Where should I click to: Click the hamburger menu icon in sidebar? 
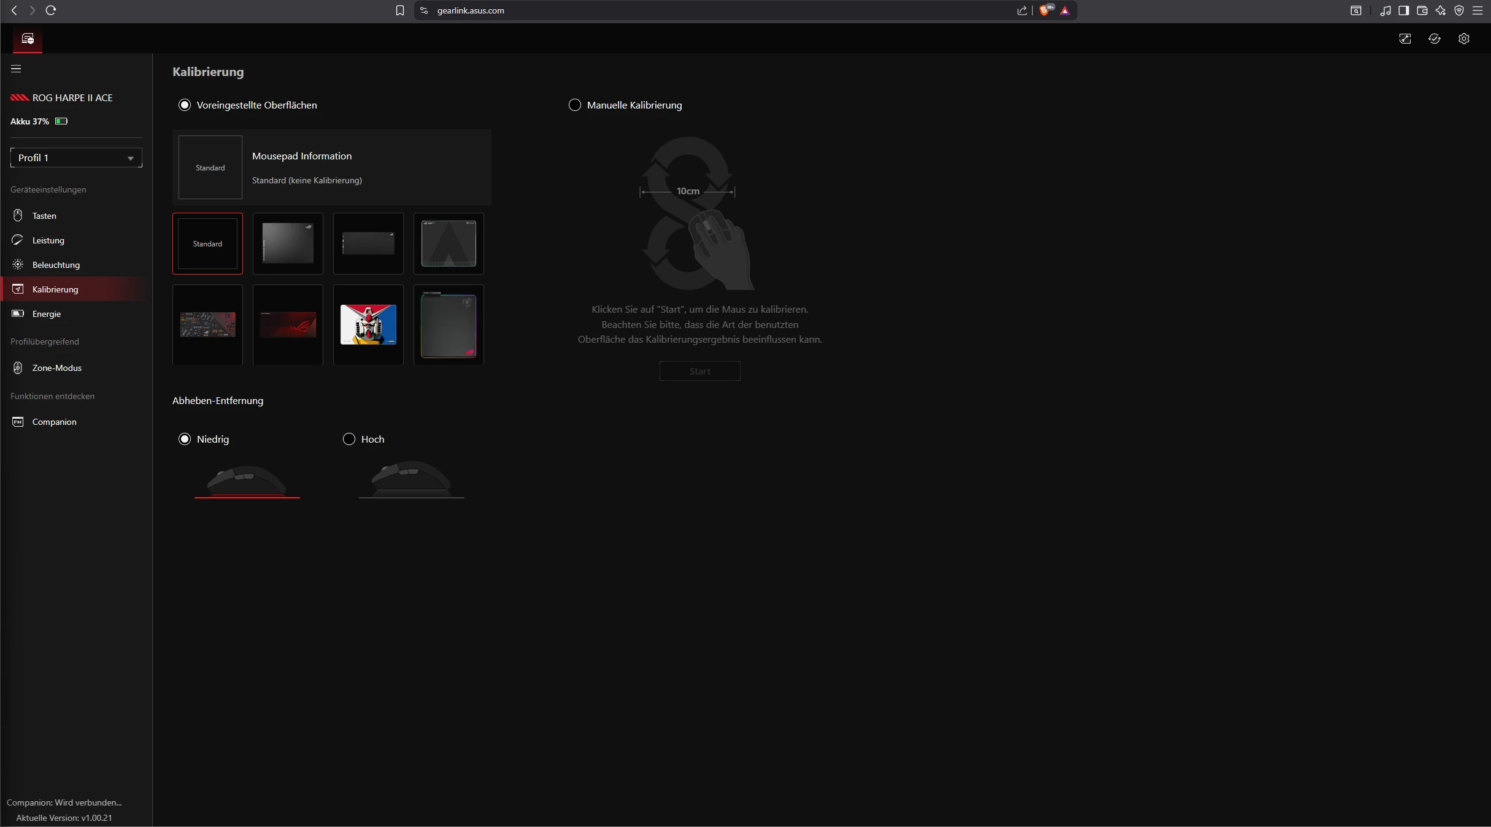point(16,69)
